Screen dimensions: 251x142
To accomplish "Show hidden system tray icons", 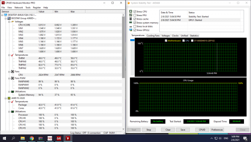I will click(x=212, y=138).
